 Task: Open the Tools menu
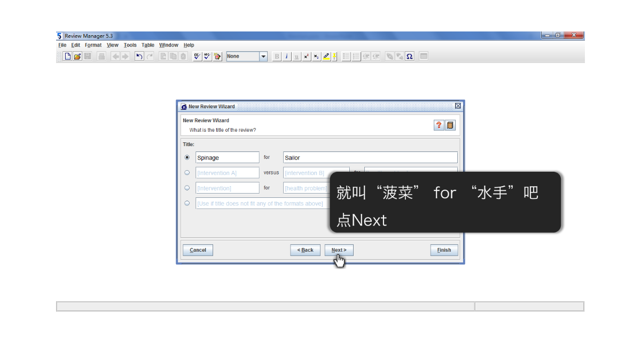130,45
